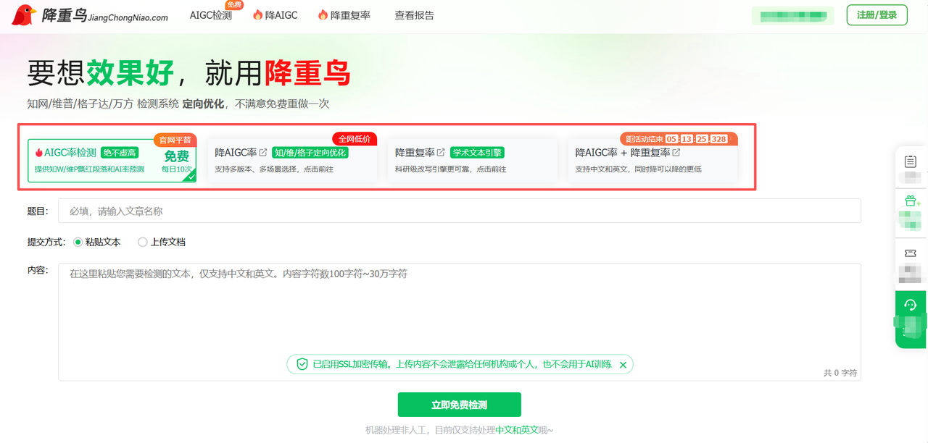
Task: Open the AIGC检测 nav menu
Action: [x=211, y=15]
